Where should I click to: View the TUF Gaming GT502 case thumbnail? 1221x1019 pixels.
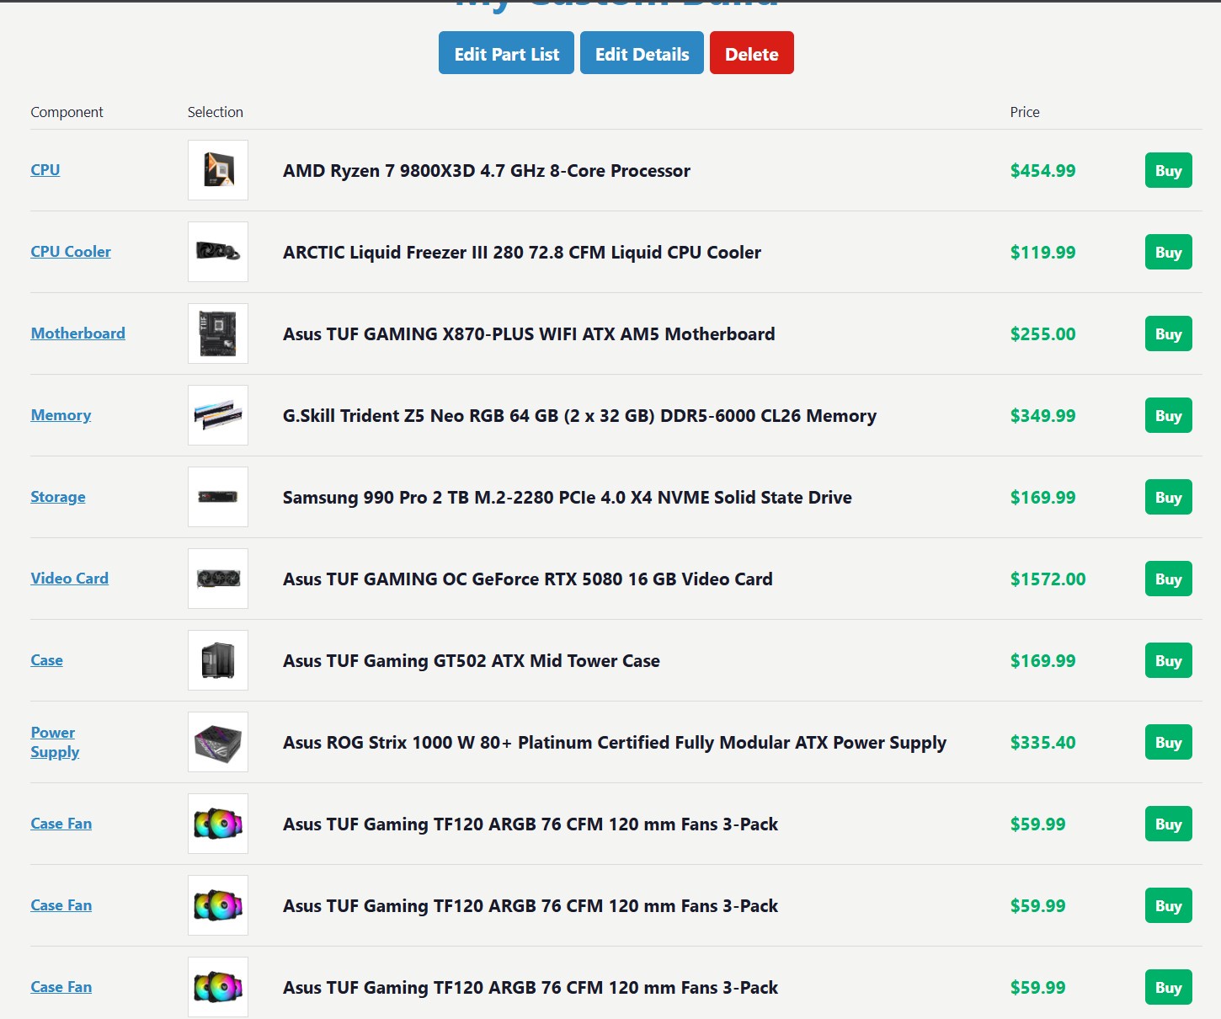pos(218,660)
